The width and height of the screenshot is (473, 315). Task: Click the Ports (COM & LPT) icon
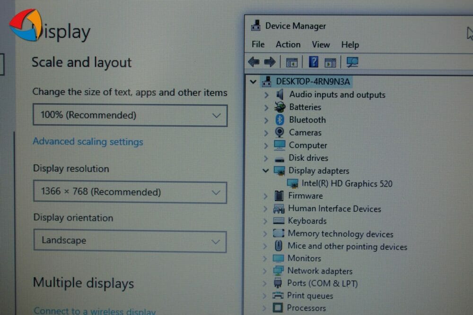click(x=278, y=283)
